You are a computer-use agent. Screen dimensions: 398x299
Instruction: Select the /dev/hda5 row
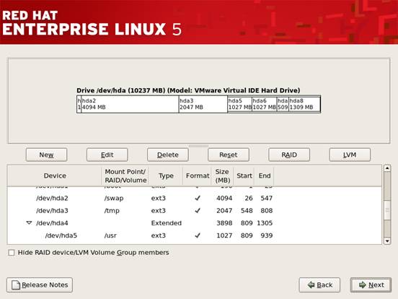(x=195, y=235)
